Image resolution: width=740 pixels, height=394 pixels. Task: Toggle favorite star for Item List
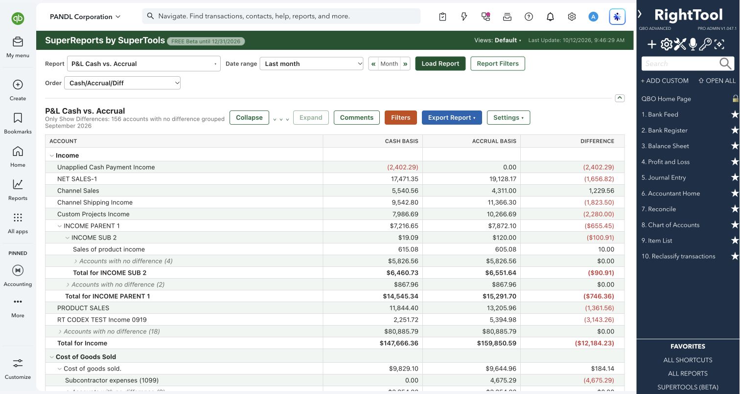(735, 241)
